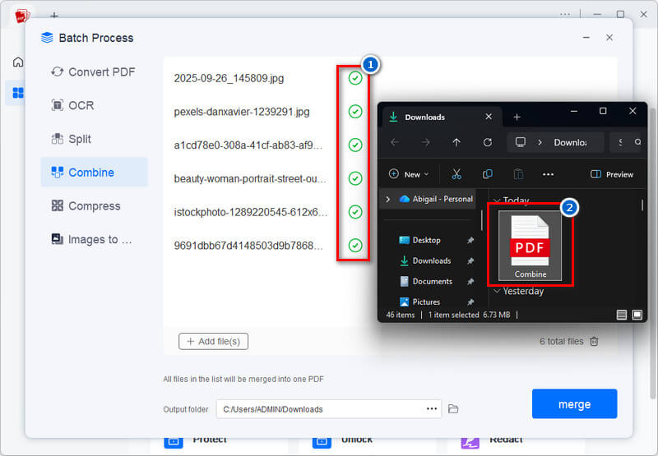Toggle the Preview pane in Explorer

tap(612, 174)
